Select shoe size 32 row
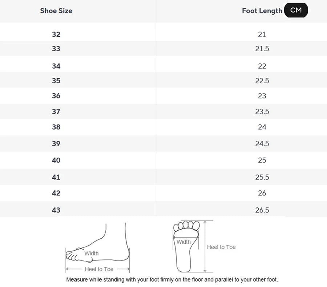Viewport: 327px width, 287px height. (163, 34)
